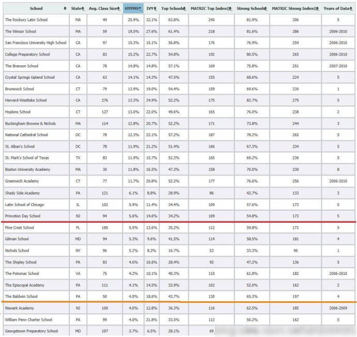Click HYPMS value 25.9% for Roxbury Latin

pos(132,20)
